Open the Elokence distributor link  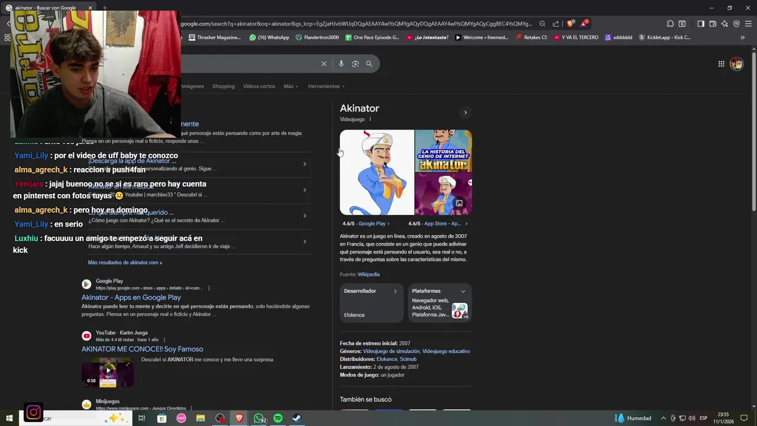pos(387,359)
